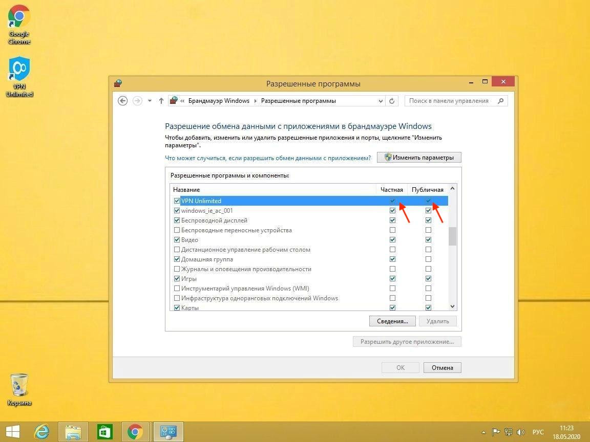Open Internet Explorer from taskbar
Image resolution: width=590 pixels, height=442 pixels.
click(x=41, y=432)
